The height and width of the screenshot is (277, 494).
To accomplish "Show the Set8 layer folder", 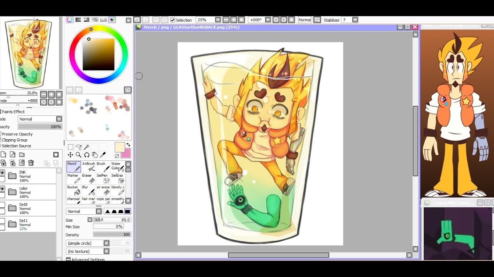I will click(x=2, y=205).
